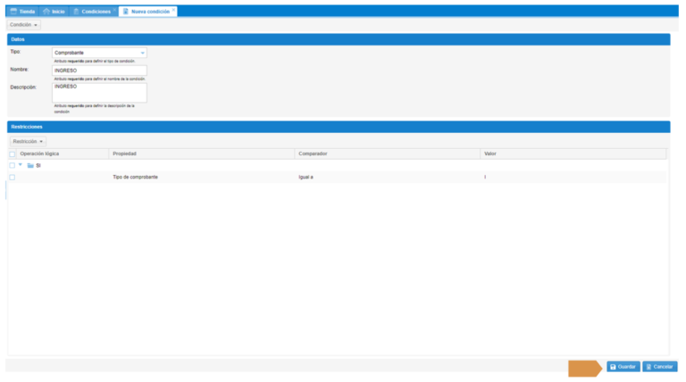Image resolution: width=686 pixels, height=382 pixels.
Task: Click the trash icon on Cancelar
Action: [648, 367]
